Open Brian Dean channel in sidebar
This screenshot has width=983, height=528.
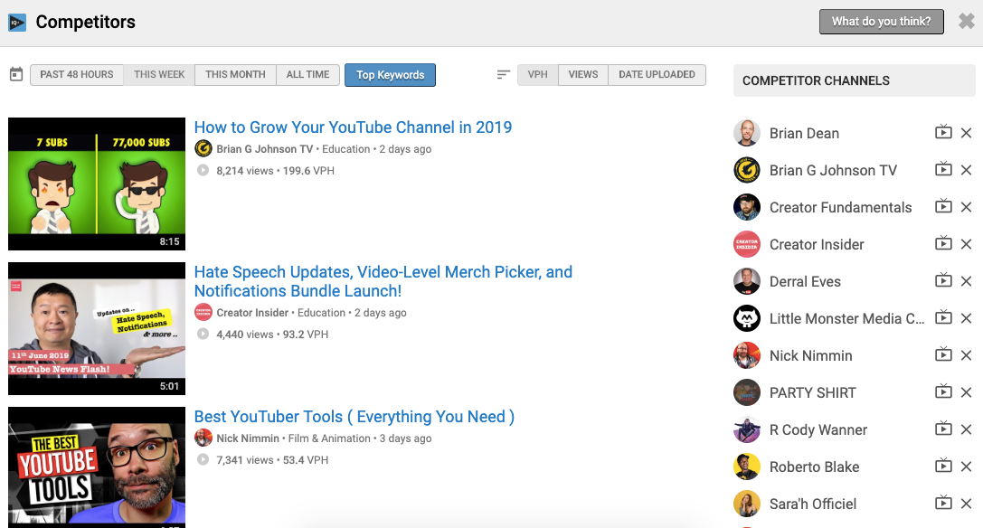click(x=804, y=134)
